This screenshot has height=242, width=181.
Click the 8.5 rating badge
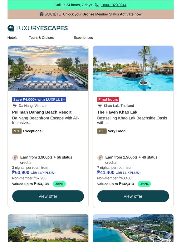[102, 131]
